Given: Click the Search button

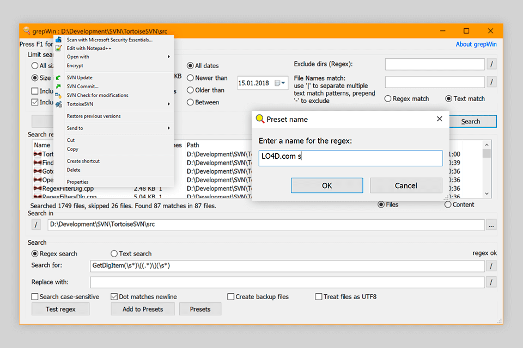Looking at the screenshot, I should (473, 122).
